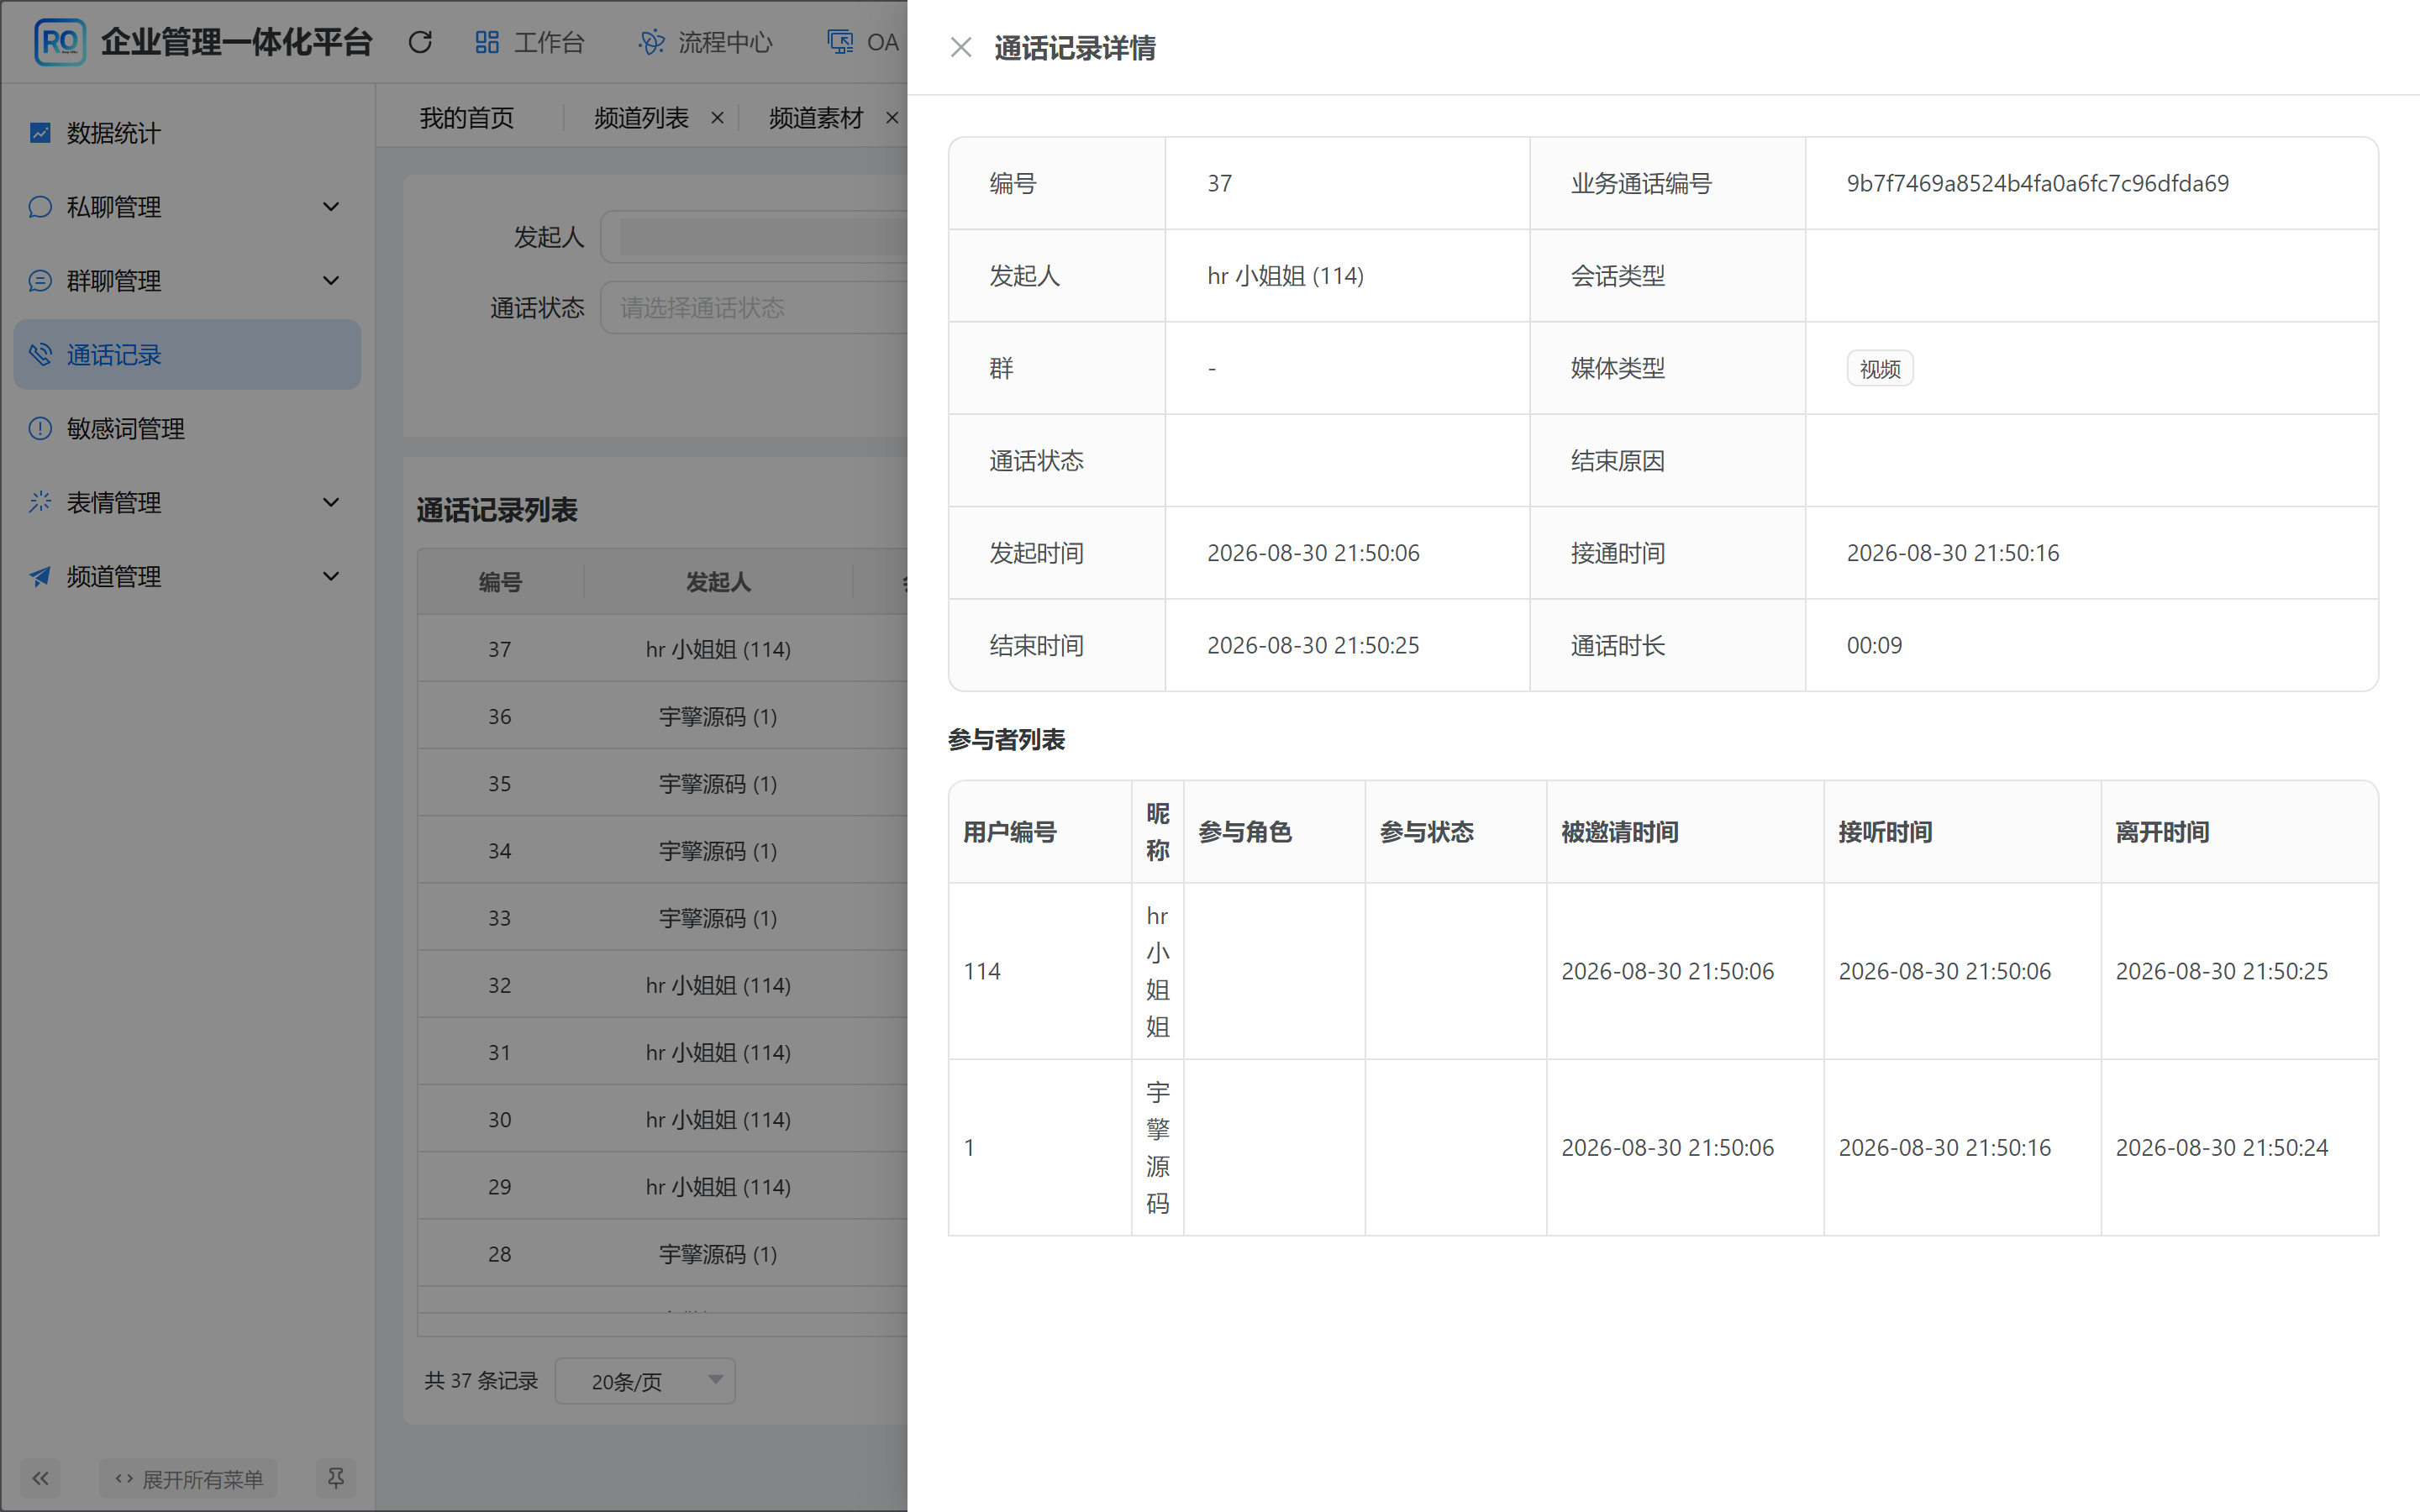Close the 通话记录详情 drawer
This screenshot has height=1512, width=2420.
[961, 47]
